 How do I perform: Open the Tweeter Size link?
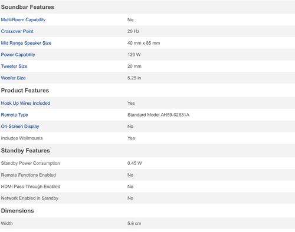pos(14,67)
